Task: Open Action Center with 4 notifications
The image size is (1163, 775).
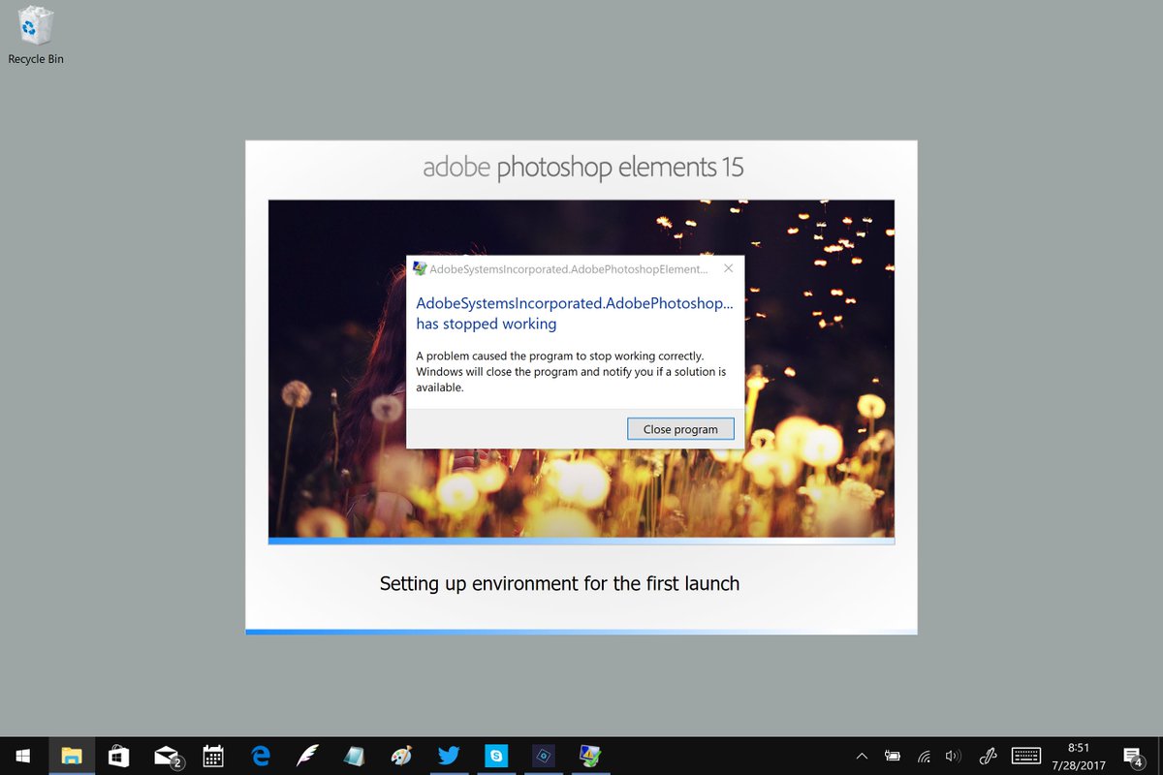Action: 1135,756
